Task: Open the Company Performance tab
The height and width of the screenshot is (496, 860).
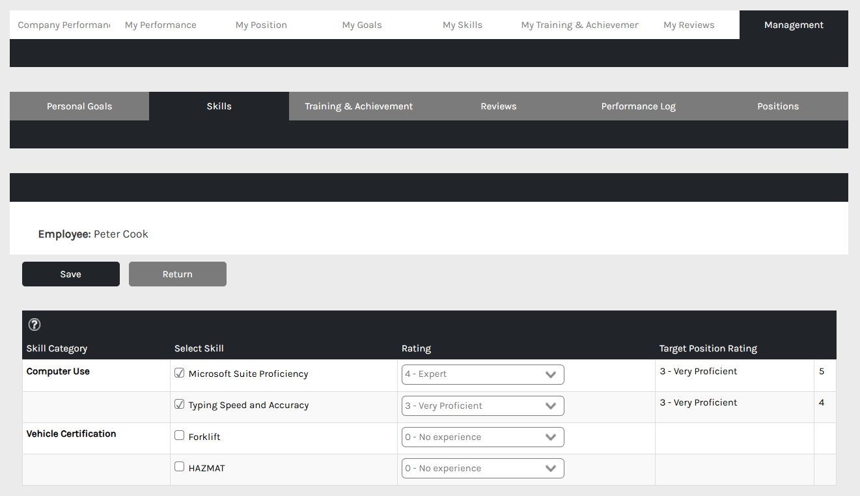Action: coord(63,25)
